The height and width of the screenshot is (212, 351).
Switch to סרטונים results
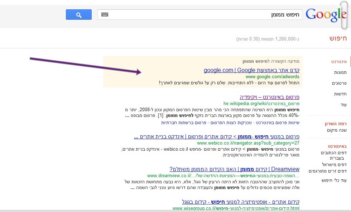click(339, 83)
